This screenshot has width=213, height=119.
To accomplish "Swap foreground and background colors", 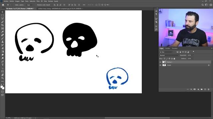I will (3, 84).
